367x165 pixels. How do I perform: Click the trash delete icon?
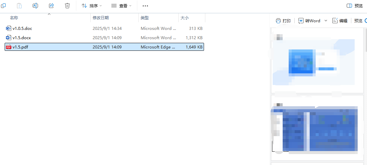[67, 6]
